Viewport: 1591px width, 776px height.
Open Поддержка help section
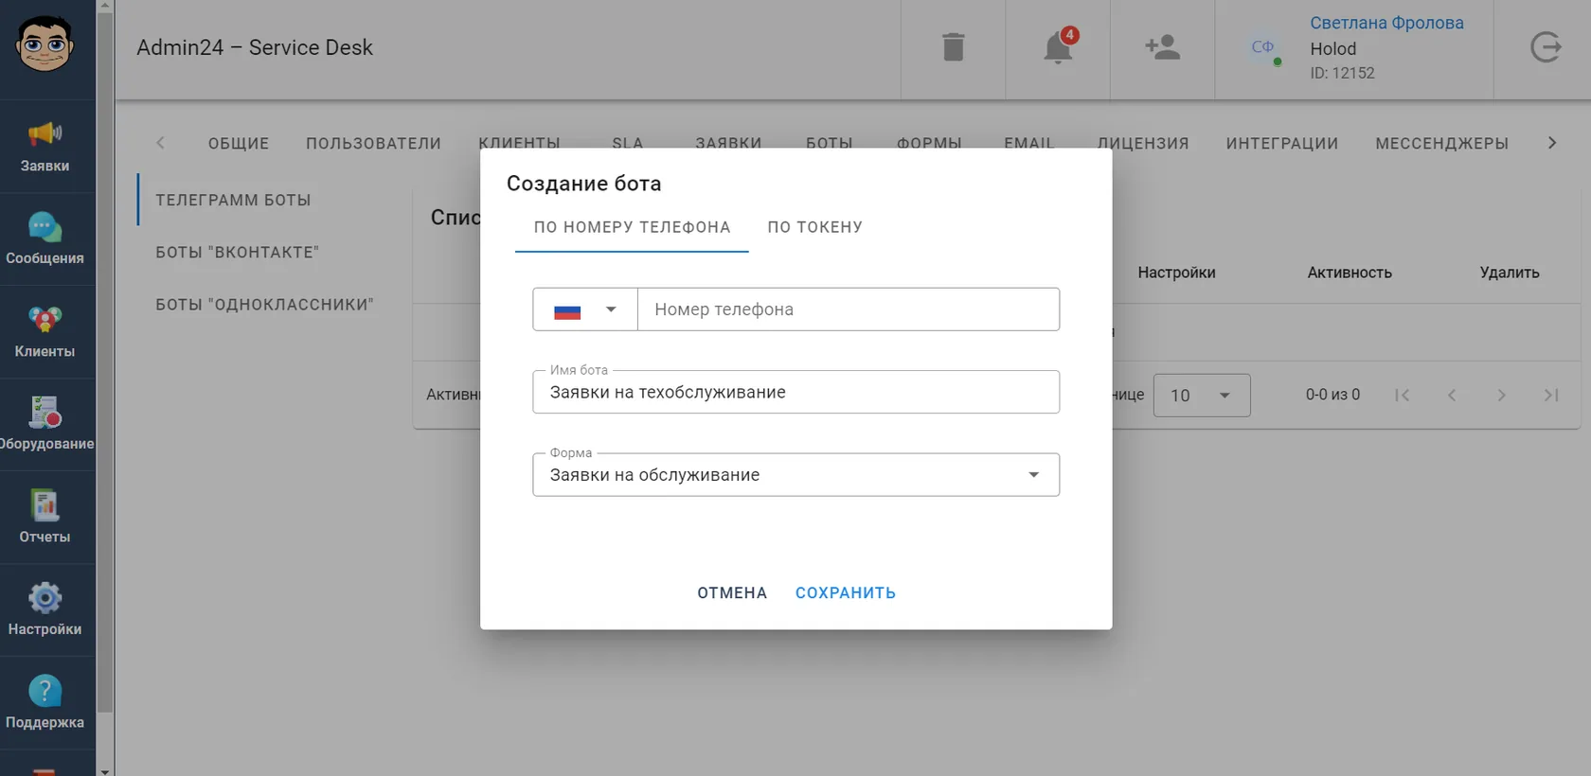[45, 703]
